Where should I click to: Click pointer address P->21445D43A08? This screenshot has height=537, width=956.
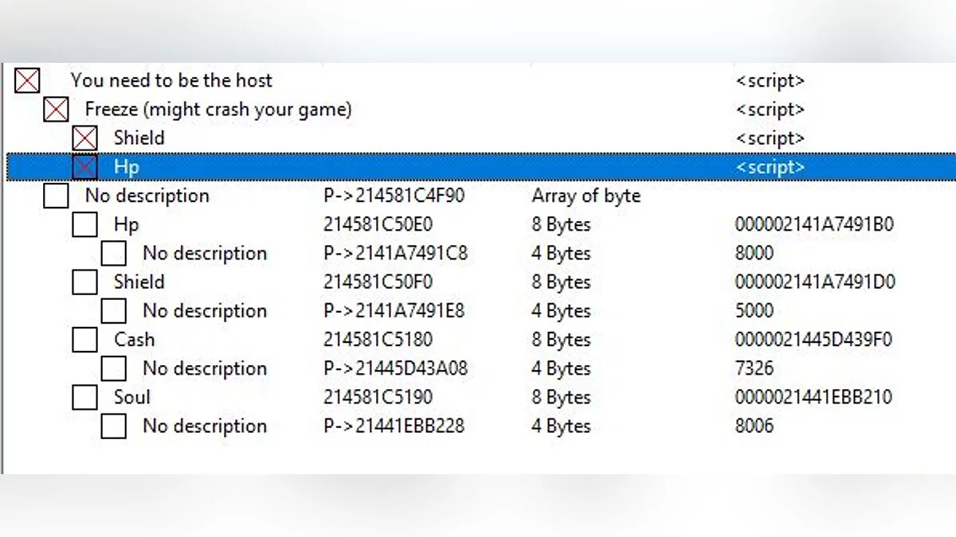(x=395, y=368)
